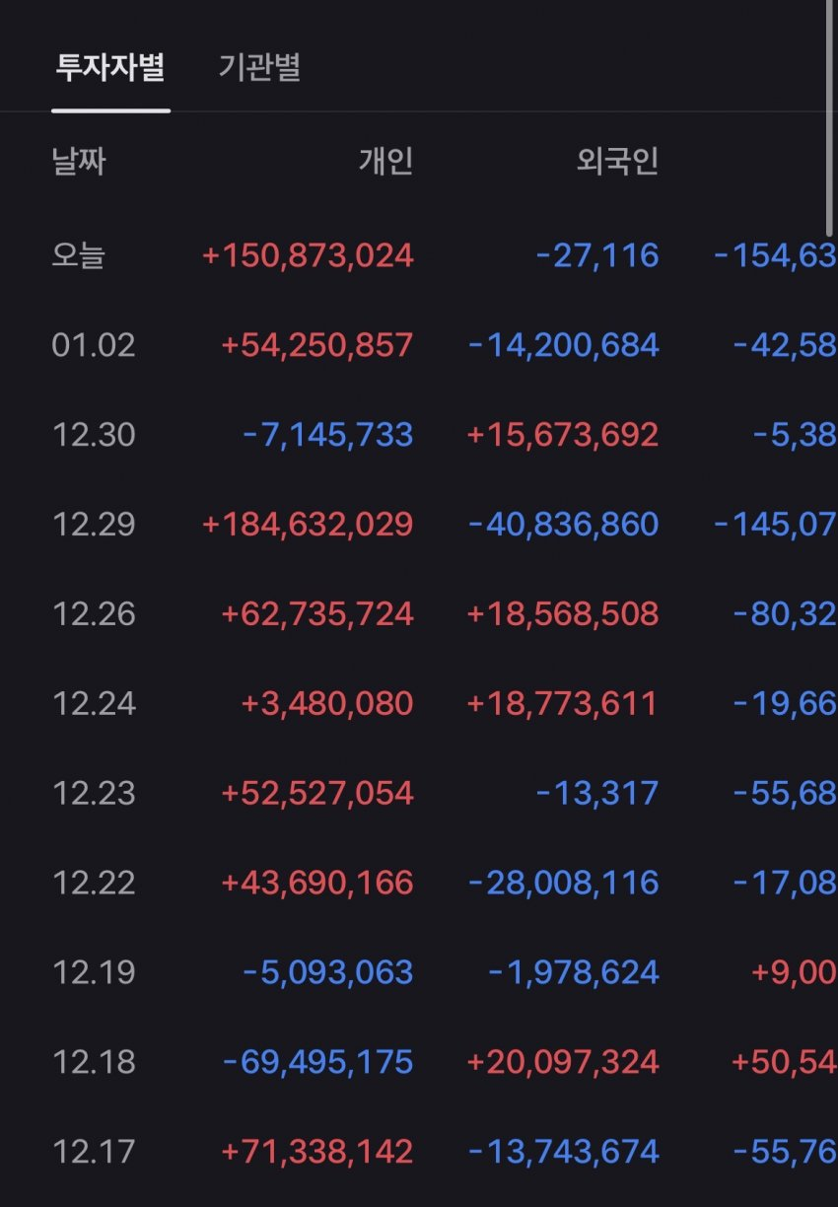The height and width of the screenshot is (1207, 838).
Task: Select the 01.02 date row
Action: pyautogui.click(x=419, y=346)
